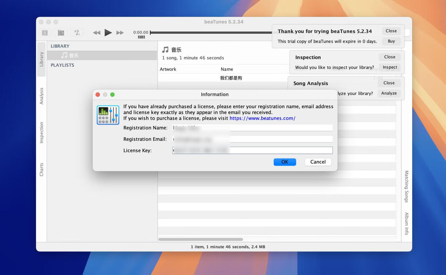Click Analyze in the Song Analysis popup

point(389,93)
